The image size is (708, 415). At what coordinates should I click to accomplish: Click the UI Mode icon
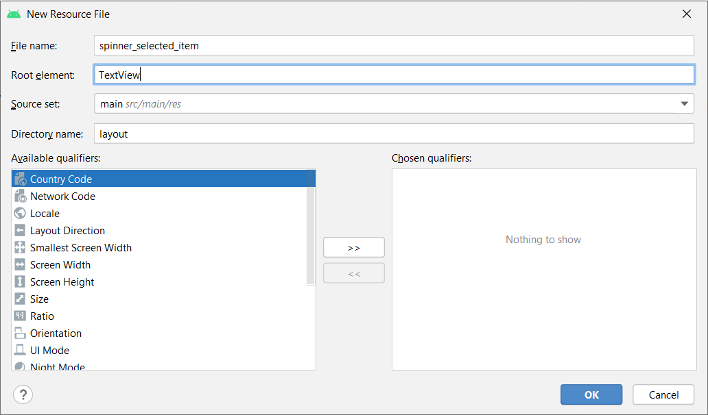point(20,350)
